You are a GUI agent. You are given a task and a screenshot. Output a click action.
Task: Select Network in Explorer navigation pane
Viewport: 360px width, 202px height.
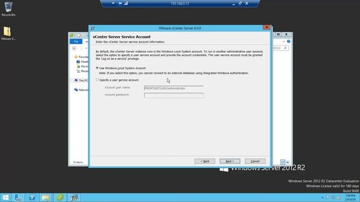pyautogui.click(x=81, y=90)
